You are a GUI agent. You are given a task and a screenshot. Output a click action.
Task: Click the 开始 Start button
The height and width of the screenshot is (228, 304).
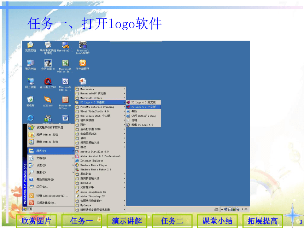28,209
